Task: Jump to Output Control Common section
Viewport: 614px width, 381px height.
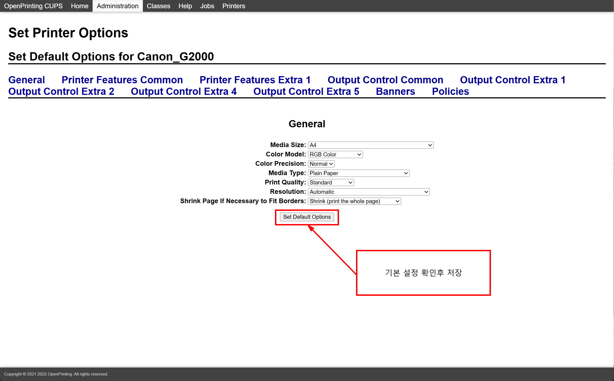Action: (x=385, y=80)
